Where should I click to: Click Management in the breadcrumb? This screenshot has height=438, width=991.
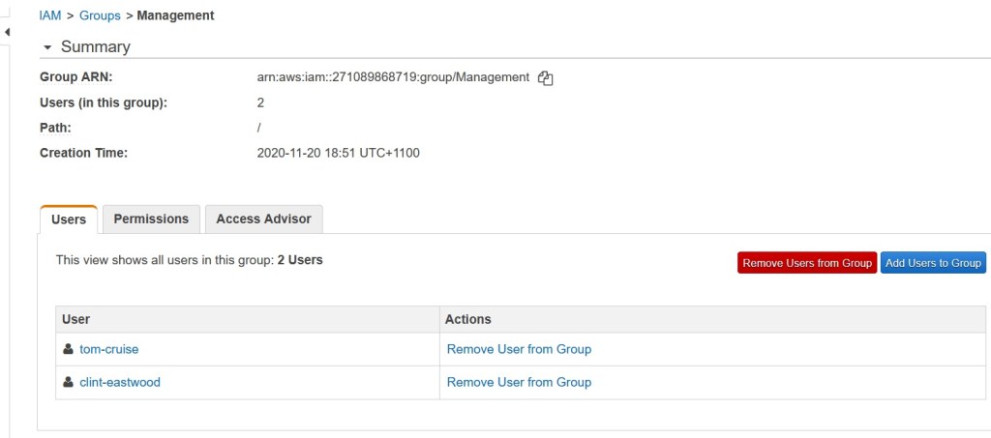click(176, 15)
